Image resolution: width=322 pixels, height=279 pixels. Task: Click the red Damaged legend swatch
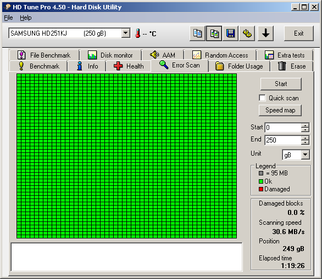261,189
